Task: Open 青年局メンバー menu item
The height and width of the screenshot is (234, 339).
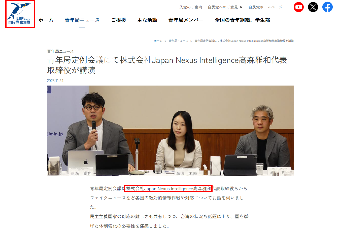Action: click(186, 20)
